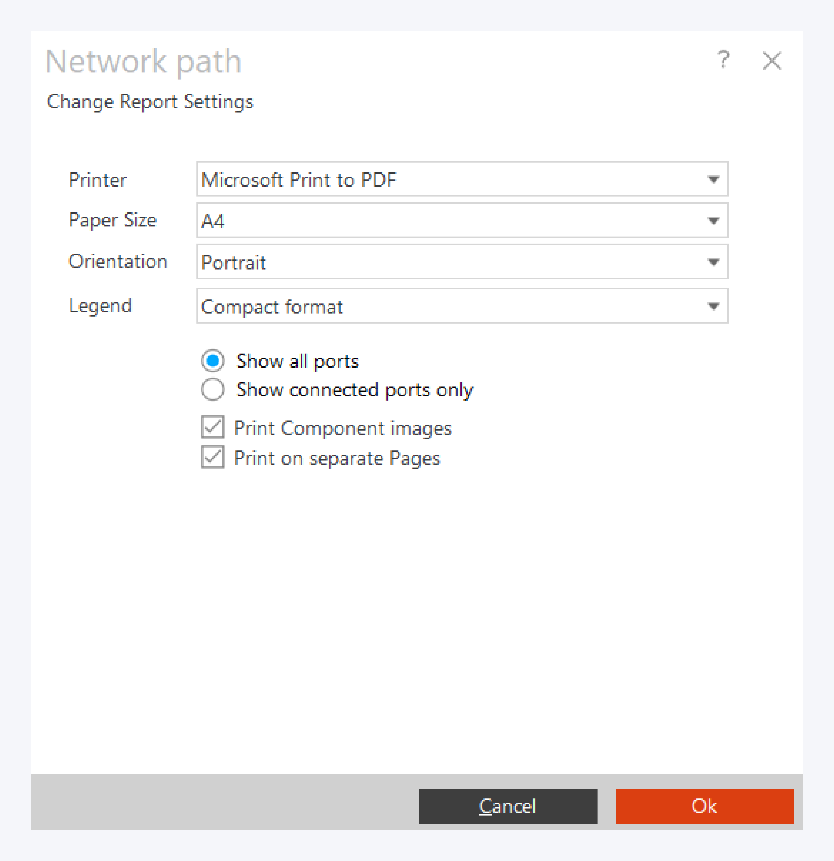Click the Printer dropdown arrow

tap(713, 179)
